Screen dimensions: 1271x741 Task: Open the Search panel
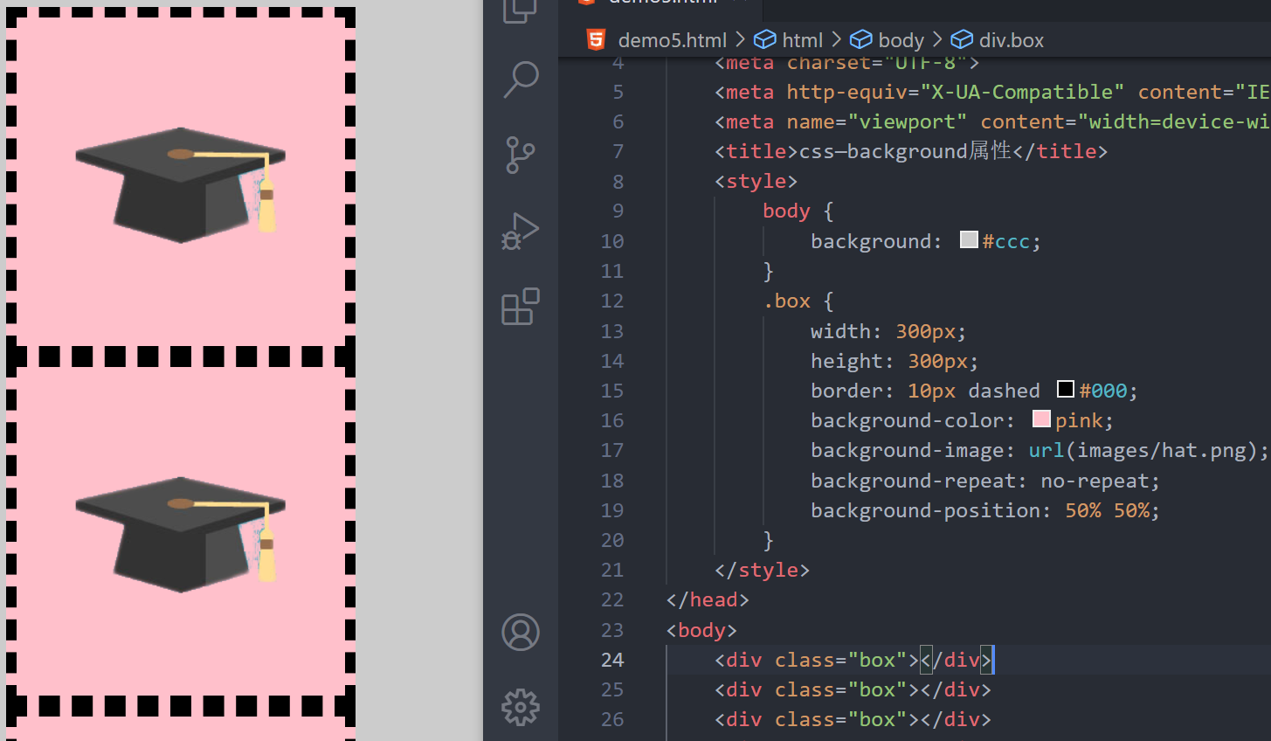(x=521, y=79)
